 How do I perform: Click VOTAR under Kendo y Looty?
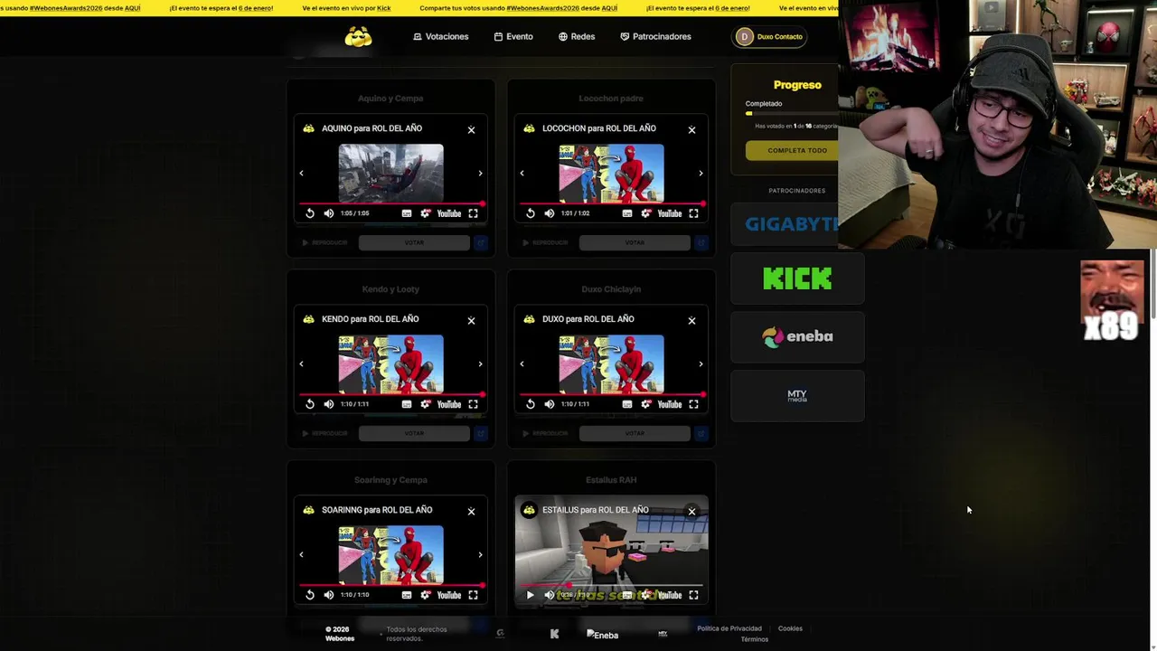tap(414, 433)
